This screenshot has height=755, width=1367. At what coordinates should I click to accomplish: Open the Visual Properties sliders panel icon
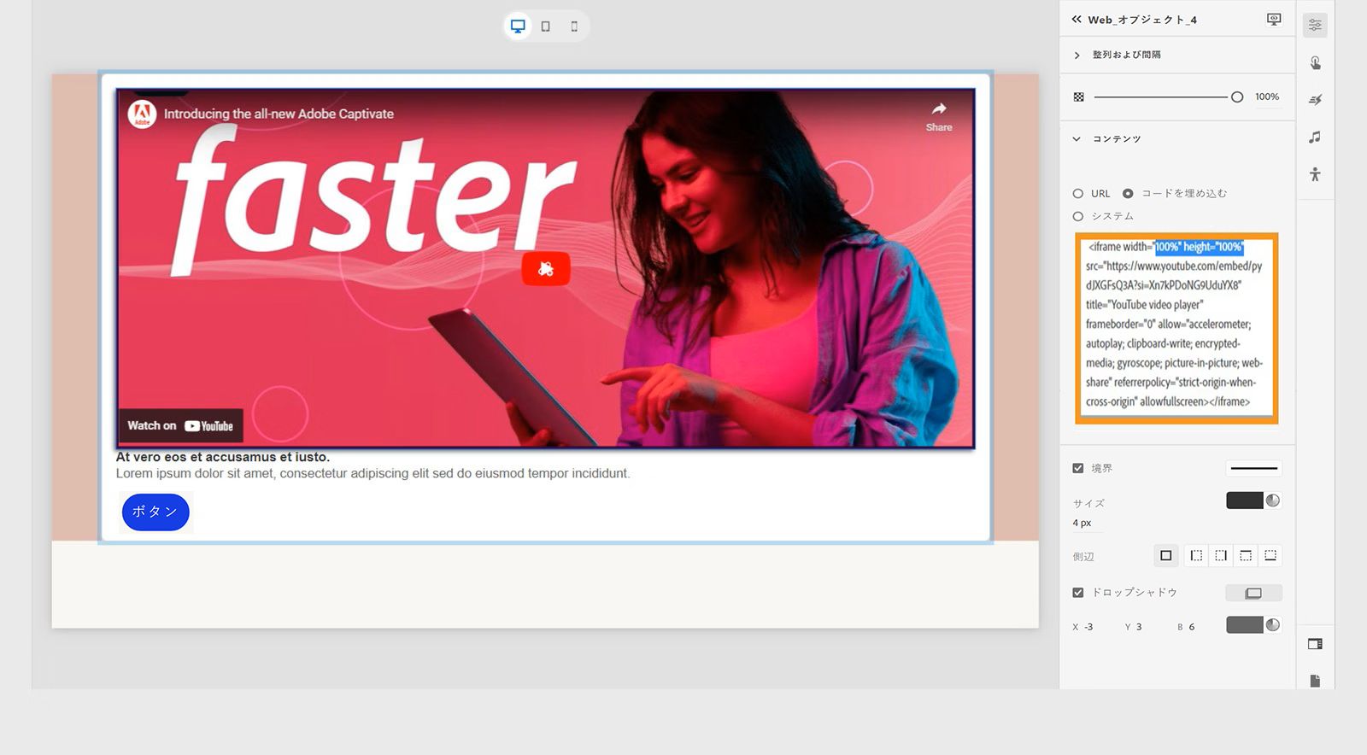(1315, 25)
